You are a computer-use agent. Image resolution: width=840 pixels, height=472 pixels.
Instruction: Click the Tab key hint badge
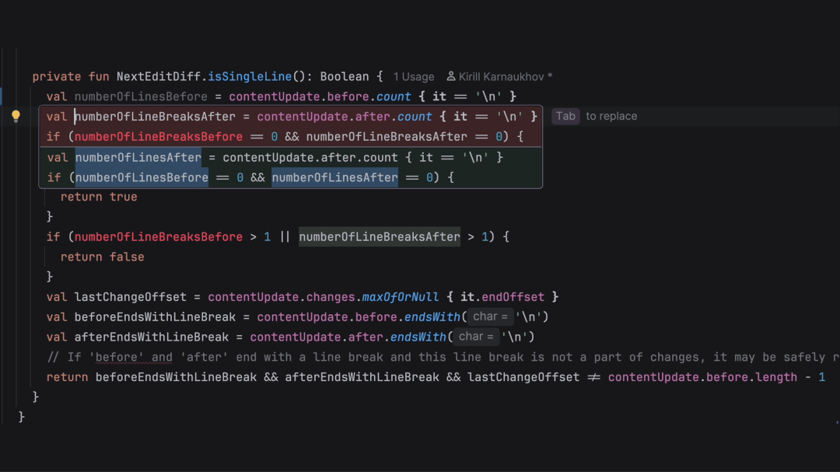(x=565, y=117)
